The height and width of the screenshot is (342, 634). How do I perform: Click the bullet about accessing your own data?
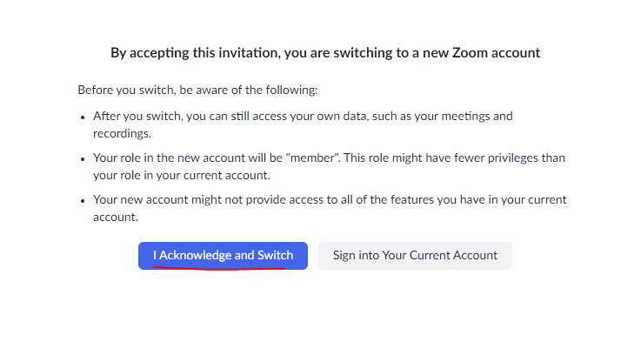(x=303, y=124)
